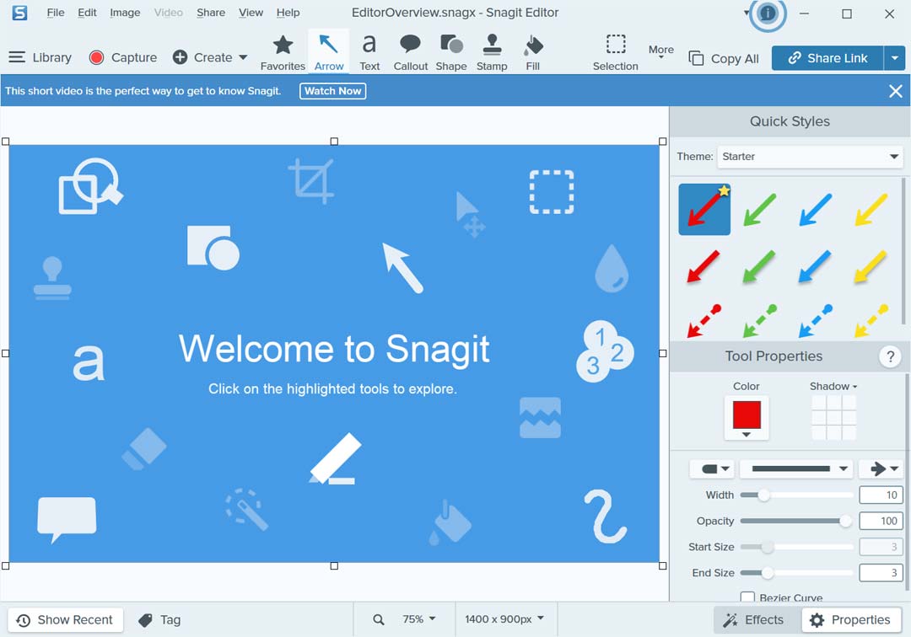Select the Arrow tool
911x637 pixels.
(329, 52)
